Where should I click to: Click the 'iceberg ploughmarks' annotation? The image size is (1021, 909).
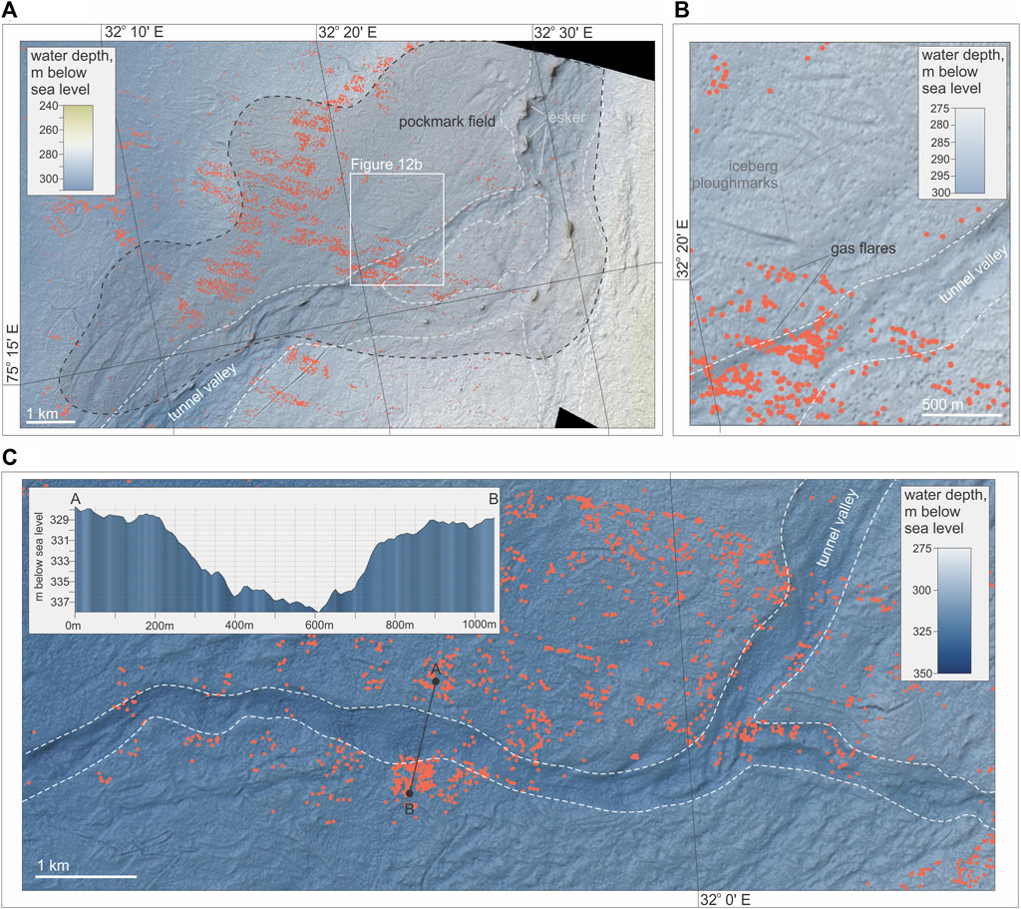point(735,175)
